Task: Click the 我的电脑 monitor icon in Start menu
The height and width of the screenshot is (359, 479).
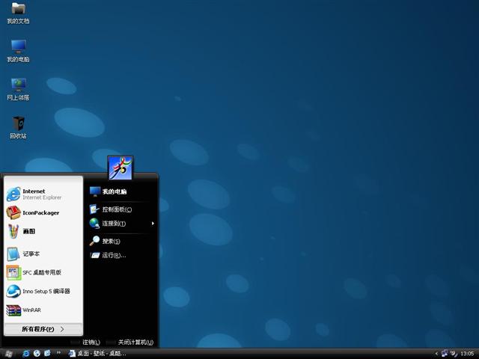Action: click(x=95, y=191)
